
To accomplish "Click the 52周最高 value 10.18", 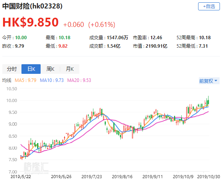I will [x=205, y=38].
